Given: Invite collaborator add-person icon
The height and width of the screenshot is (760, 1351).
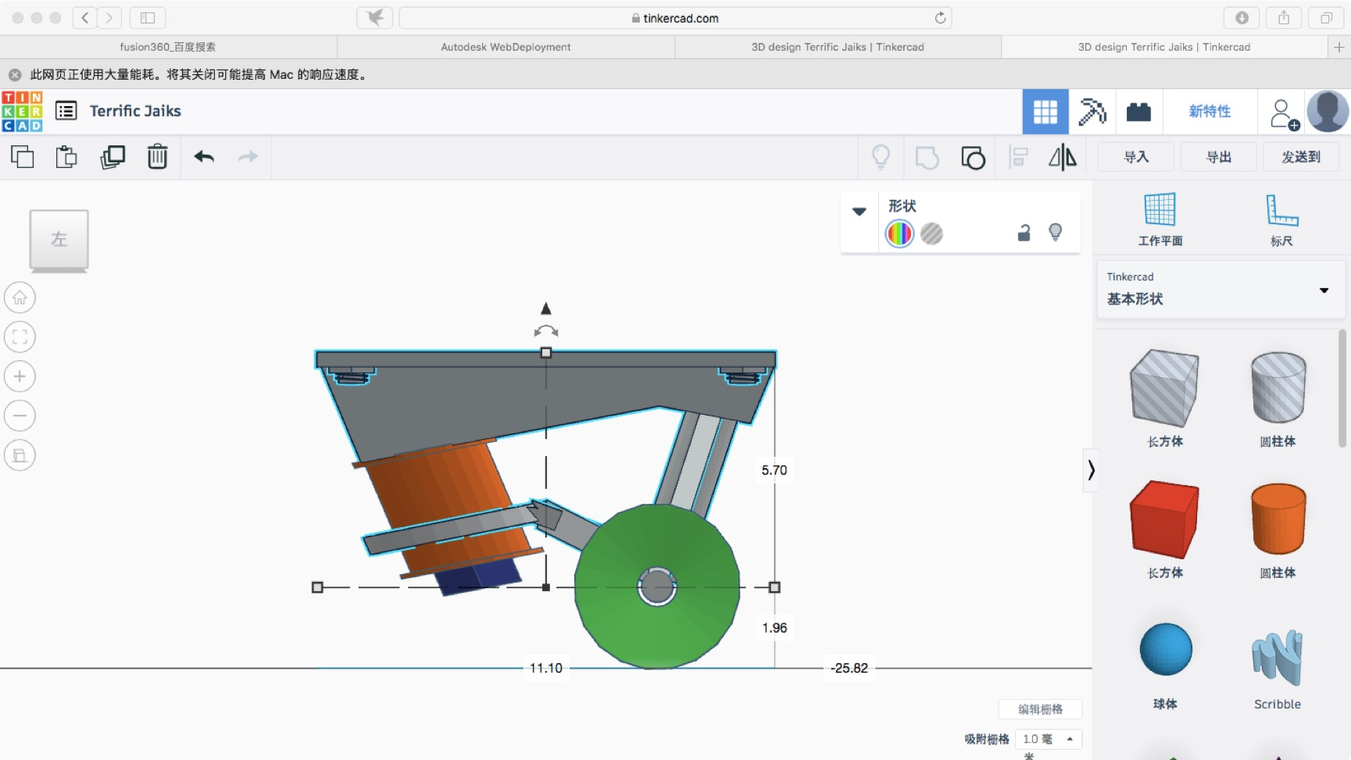Looking at the screenshot, I should (1284, 114).
